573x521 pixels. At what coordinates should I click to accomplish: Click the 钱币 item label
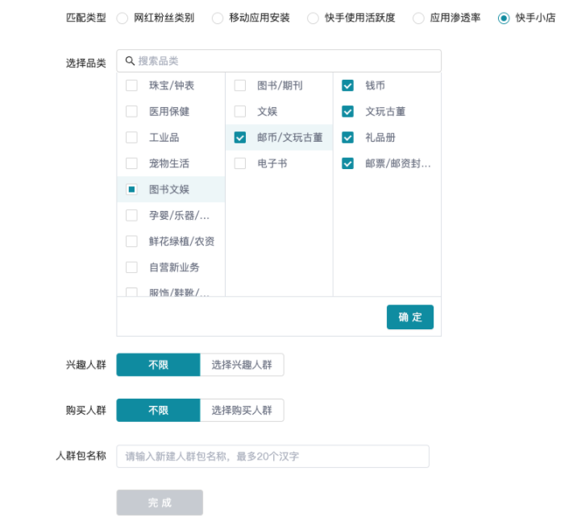(376, 85)
